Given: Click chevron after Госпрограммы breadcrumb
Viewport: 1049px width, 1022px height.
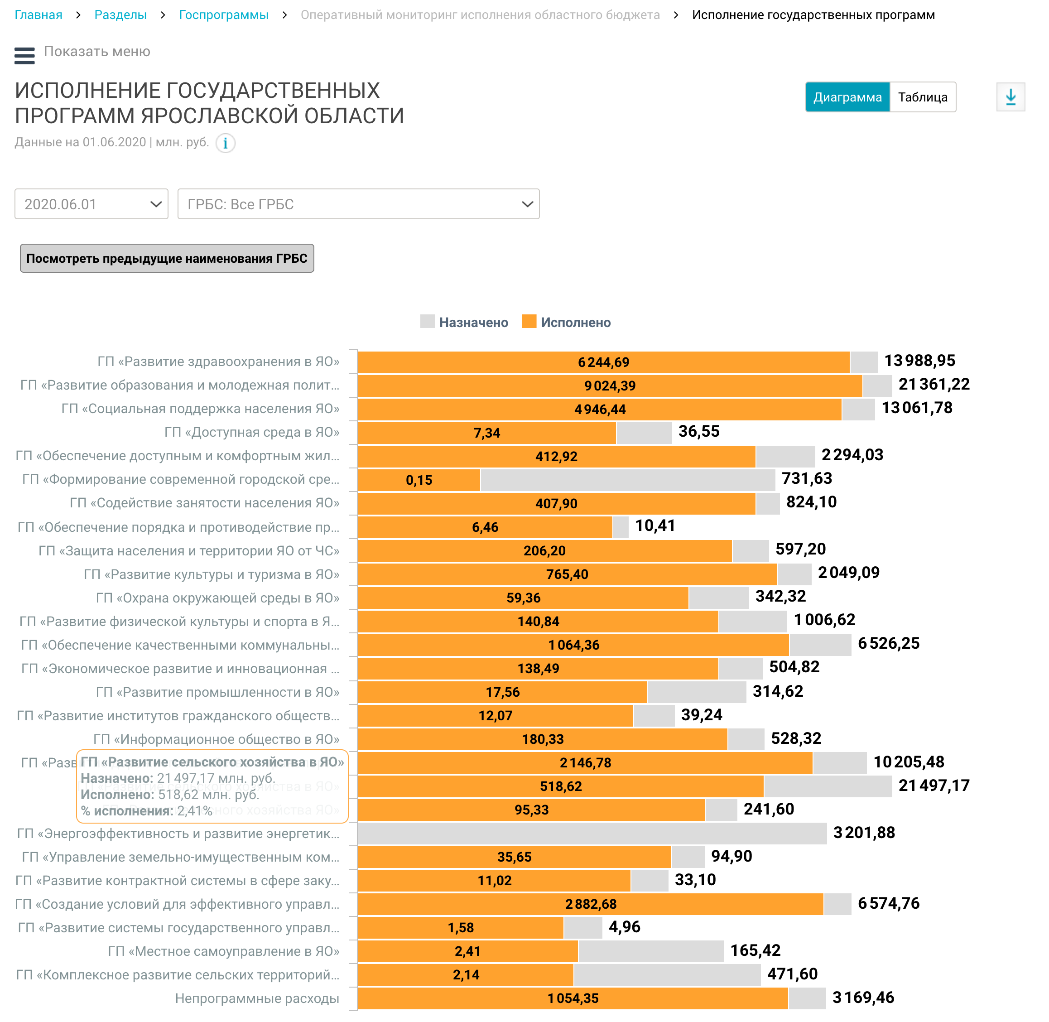Looking at the screenshot, I should point(284,15).
